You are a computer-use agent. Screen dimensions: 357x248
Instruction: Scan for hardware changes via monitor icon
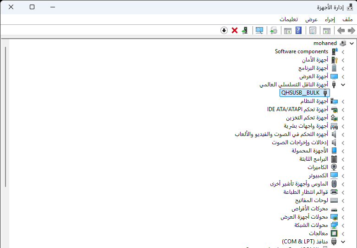click(259, 30)
